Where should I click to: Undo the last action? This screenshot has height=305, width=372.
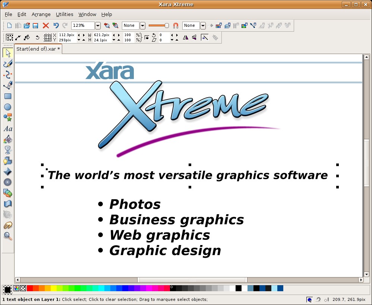(56, 25)
